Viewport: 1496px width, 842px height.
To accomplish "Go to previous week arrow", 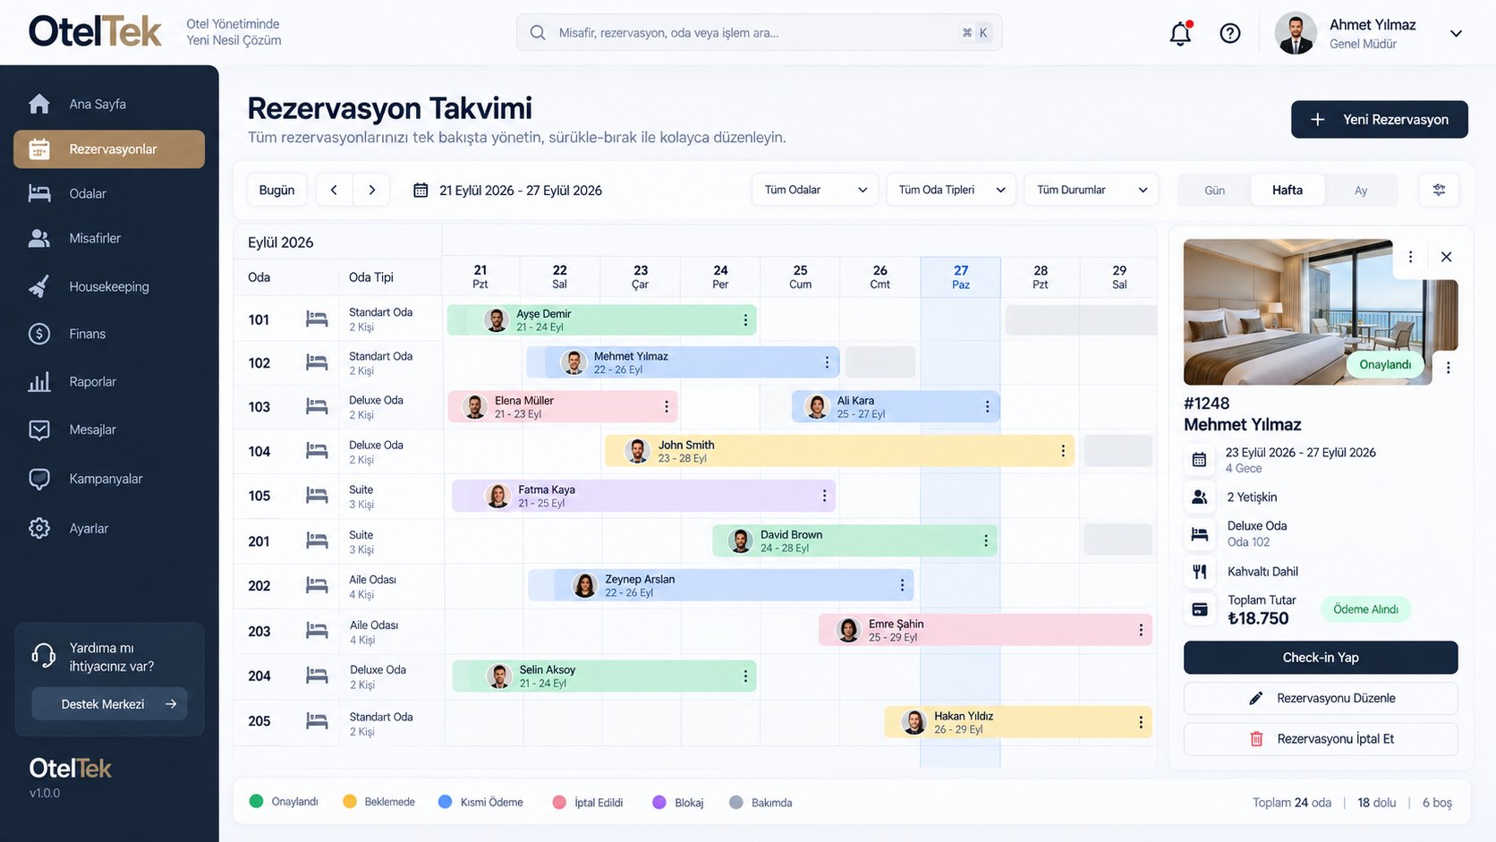I will (334, 190).
